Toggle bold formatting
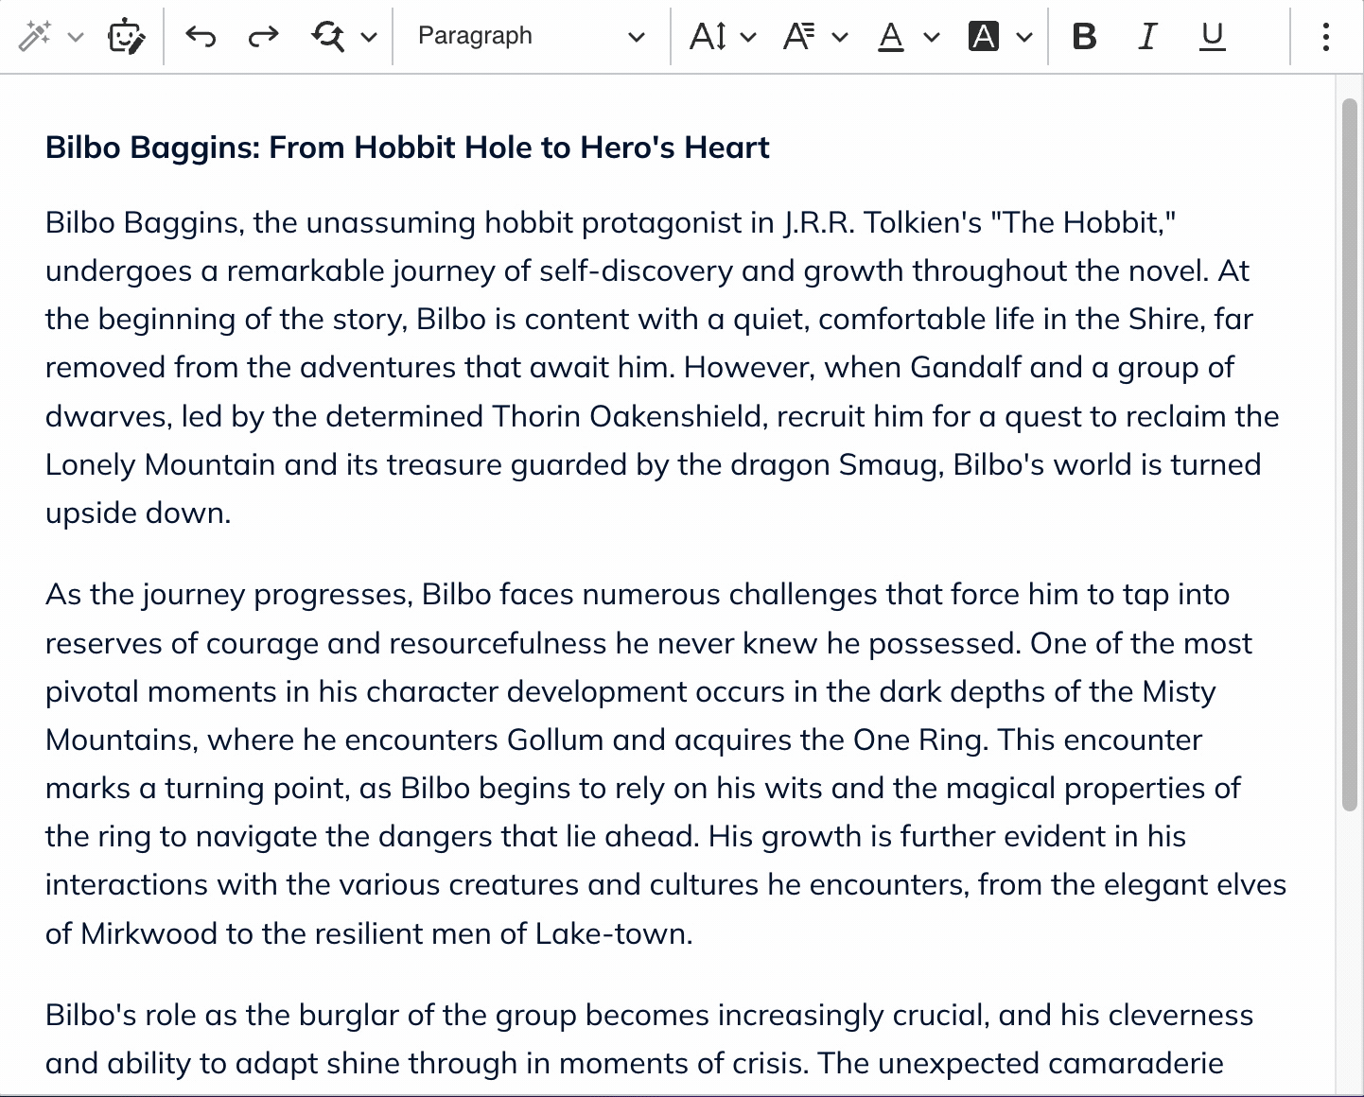Viewport: 1364px width, 1097px height. 1084,37
